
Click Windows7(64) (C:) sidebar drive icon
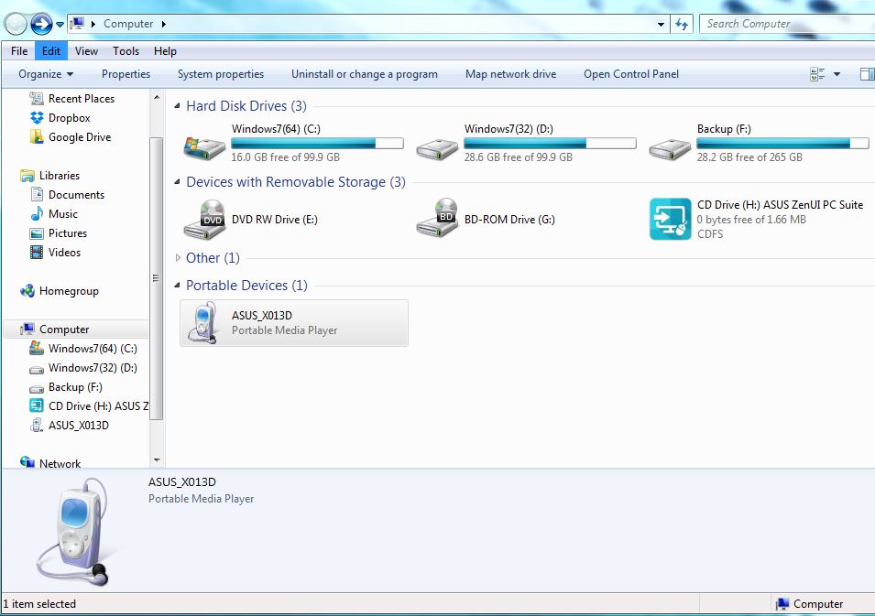click(37, 349)
